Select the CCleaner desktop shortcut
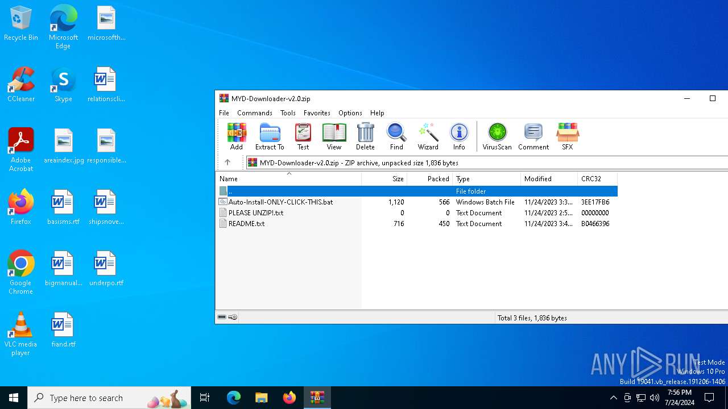Viewport: 728px width, 409px height. click(21, 85)
